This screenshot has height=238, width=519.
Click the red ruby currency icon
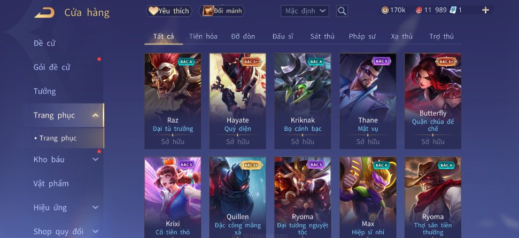pos(419,10)
